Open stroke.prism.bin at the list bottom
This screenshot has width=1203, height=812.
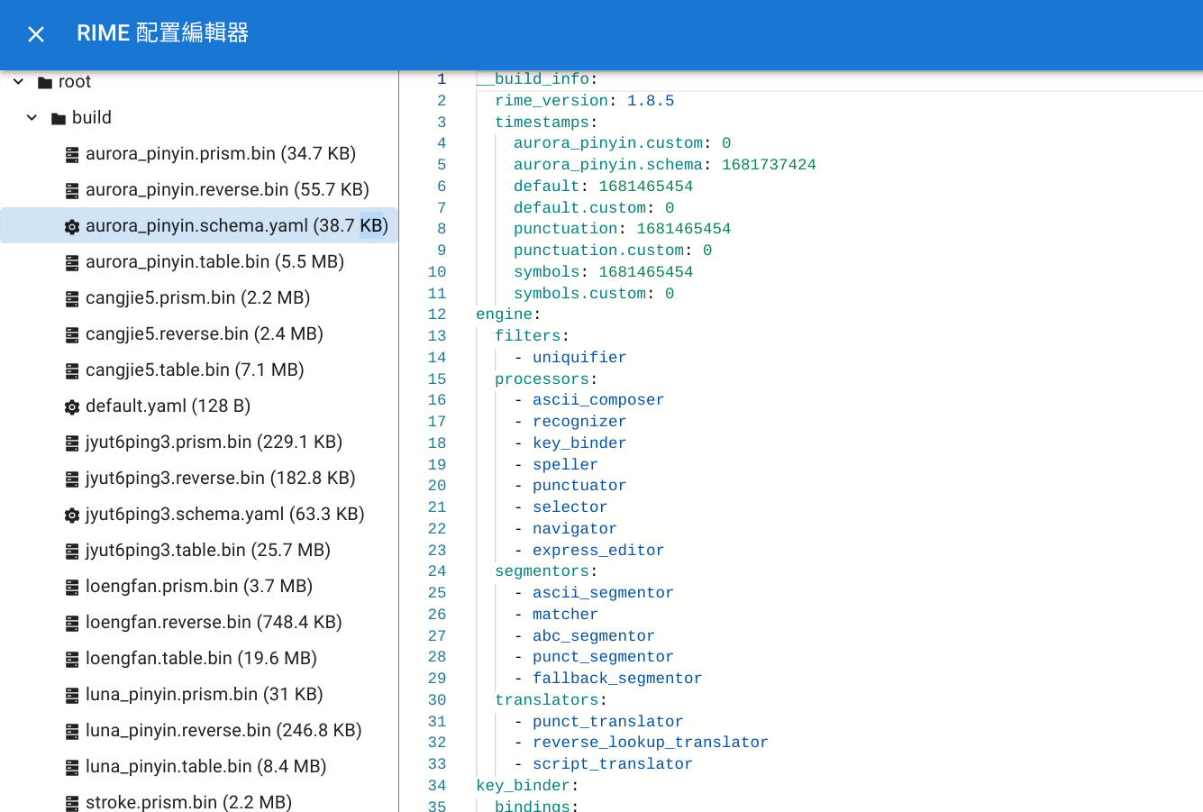coord(188,802)
